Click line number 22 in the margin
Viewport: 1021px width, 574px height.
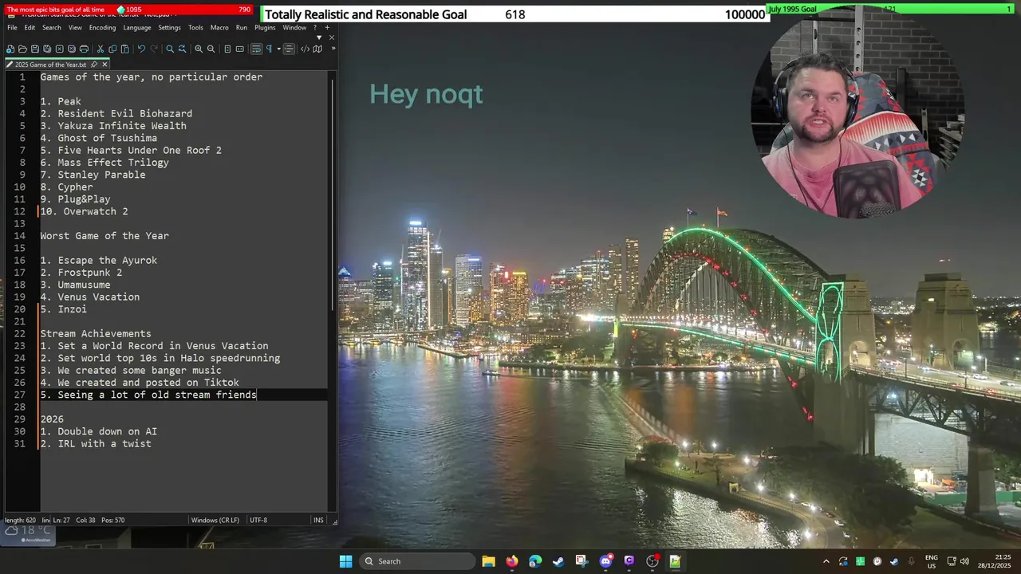[x=20, y=334]
